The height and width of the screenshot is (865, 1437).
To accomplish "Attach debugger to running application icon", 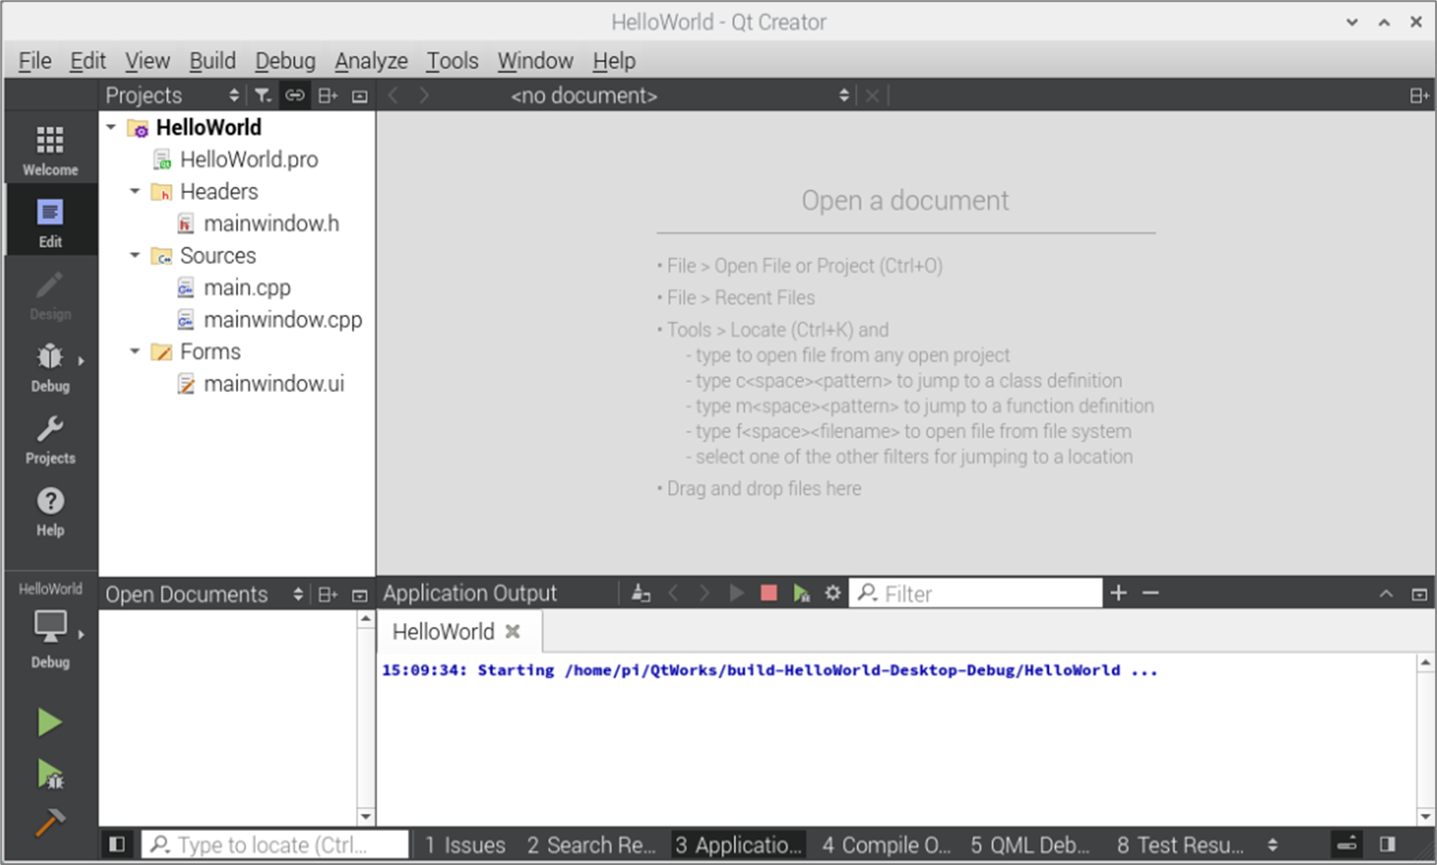I will pos(801,594).
